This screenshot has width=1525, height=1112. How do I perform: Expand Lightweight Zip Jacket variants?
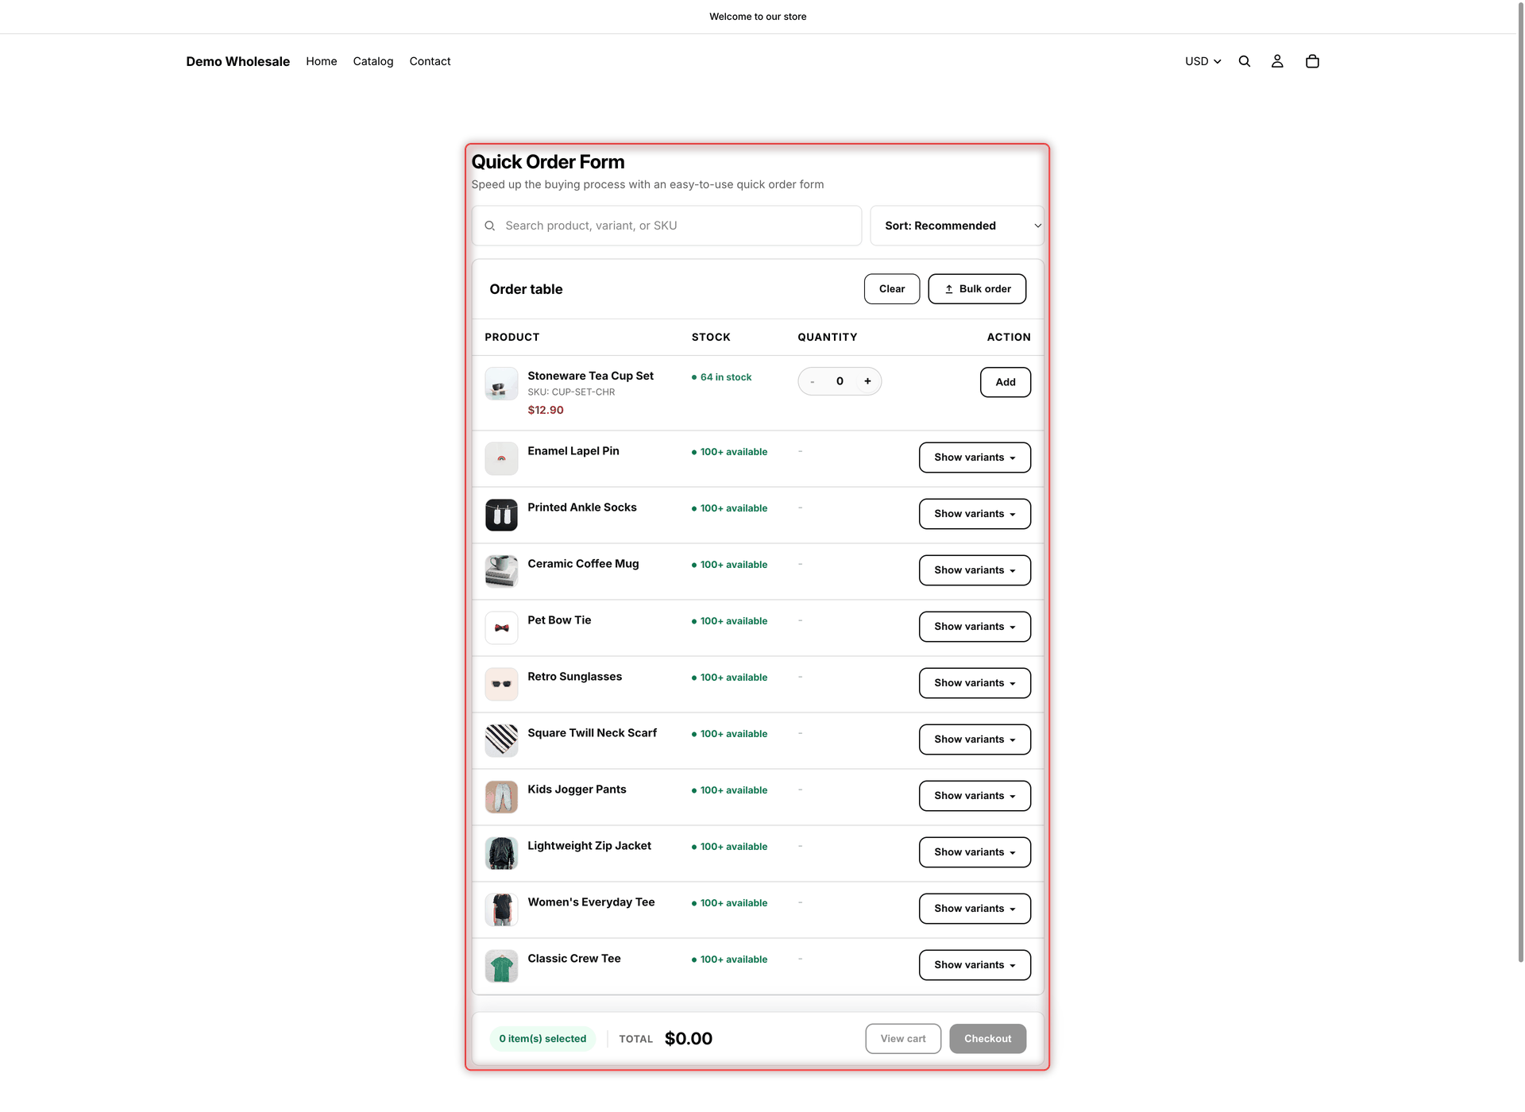click(975, 852)
